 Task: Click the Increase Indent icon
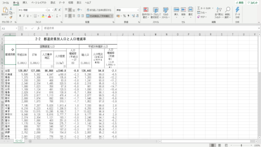(82, 16)
